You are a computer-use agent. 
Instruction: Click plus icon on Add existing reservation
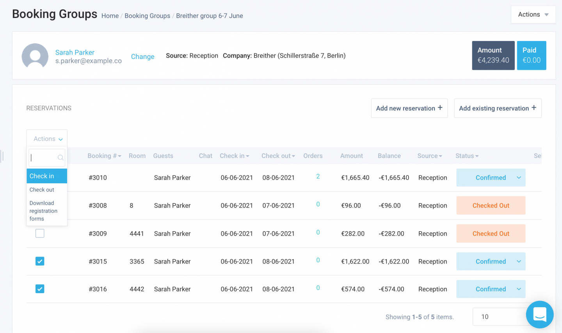[534, 108]
